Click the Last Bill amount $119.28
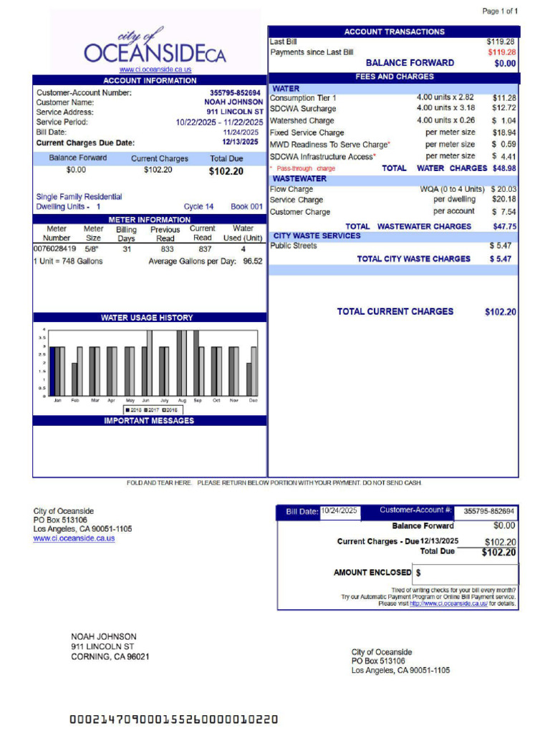Image resolution: width=550 pixels, height=733 pixels. point(501,42)
